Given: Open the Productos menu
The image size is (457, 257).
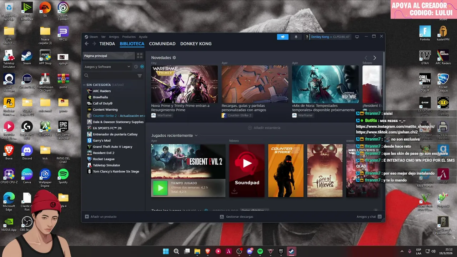Looking at the screenshot, I should point(129,37).
